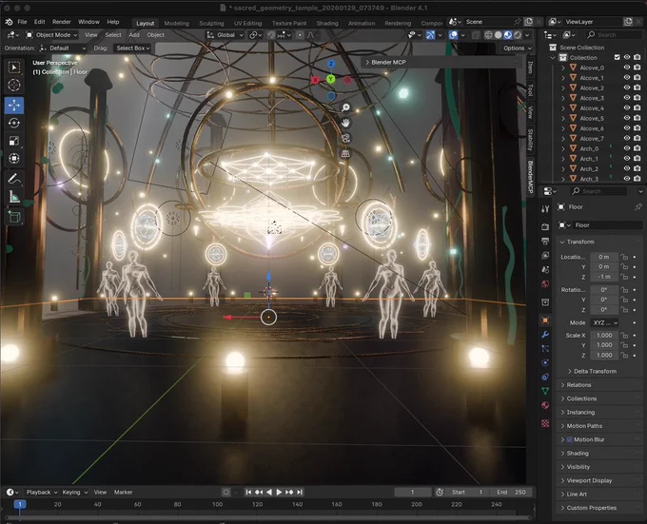Click the timeline frame 1 playhead

pyautogui.click(x=19, y=504)
